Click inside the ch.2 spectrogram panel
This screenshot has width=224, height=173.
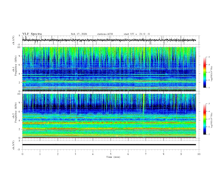[x=109, y=116]
